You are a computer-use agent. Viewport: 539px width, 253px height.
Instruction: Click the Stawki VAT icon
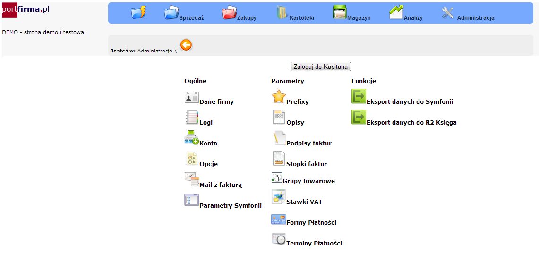click(x=278, y=197)
